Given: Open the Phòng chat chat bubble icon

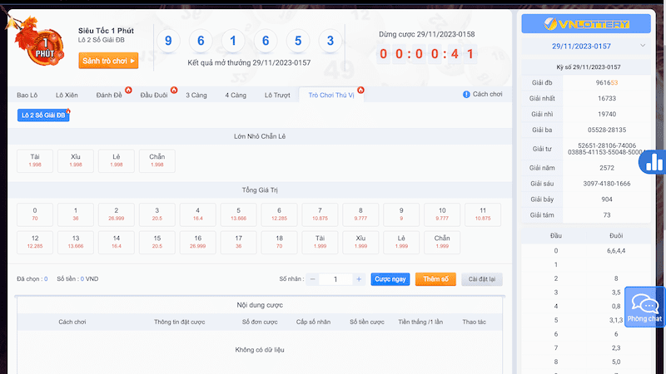Looking at the screenshot, I should coord(644,307).
